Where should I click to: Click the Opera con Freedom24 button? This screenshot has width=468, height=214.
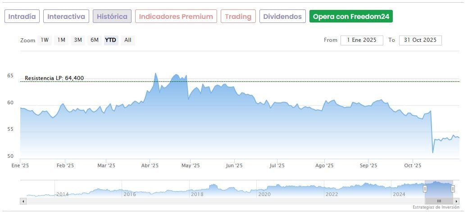coord(351,17)
